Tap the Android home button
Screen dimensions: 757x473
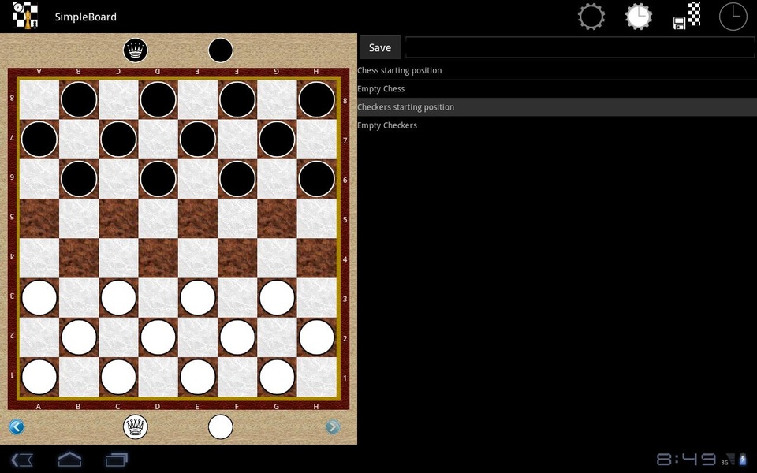(x=69, y=459)
